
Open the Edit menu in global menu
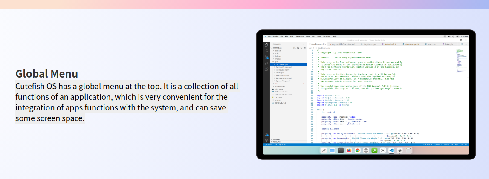292,37
